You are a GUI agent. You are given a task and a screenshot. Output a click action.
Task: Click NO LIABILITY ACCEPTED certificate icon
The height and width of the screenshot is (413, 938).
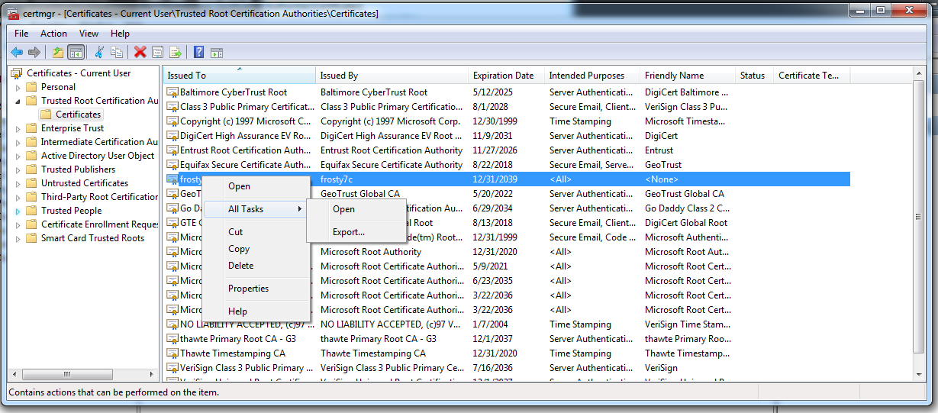pos(172,324)
